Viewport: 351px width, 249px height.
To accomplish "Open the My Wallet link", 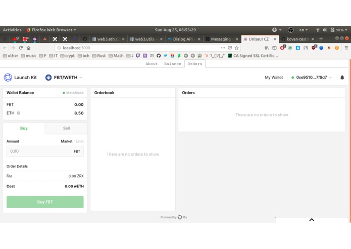I will click(x=274, y=78).
